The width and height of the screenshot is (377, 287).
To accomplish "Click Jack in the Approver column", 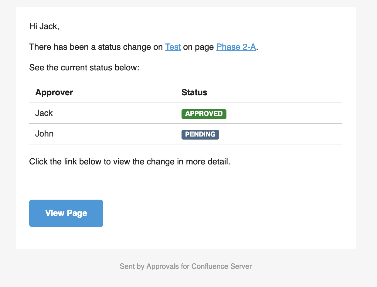I will coord(44,113).
